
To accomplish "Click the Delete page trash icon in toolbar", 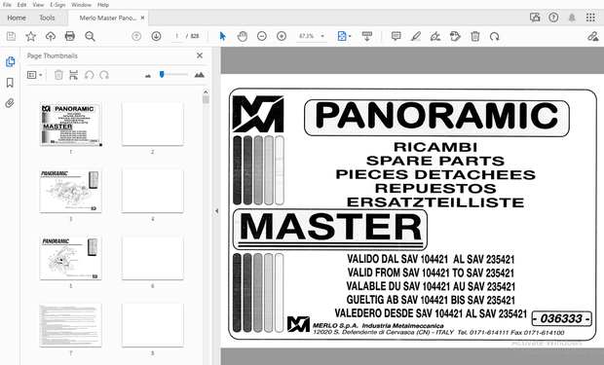I will click(475, 36).
